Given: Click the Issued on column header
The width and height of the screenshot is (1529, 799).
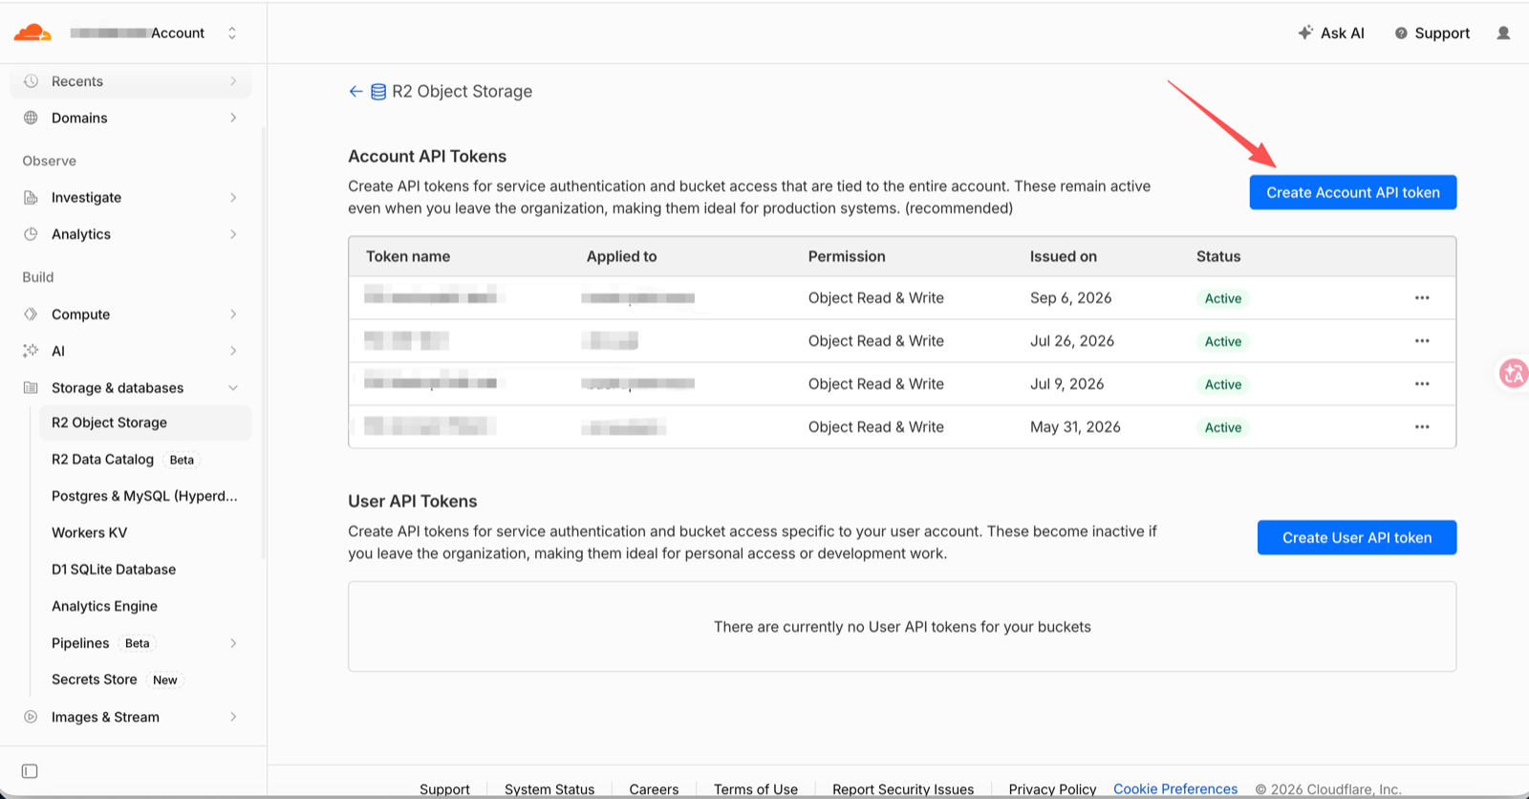Looking at the screenshot, I should (x=1063, y=256).
